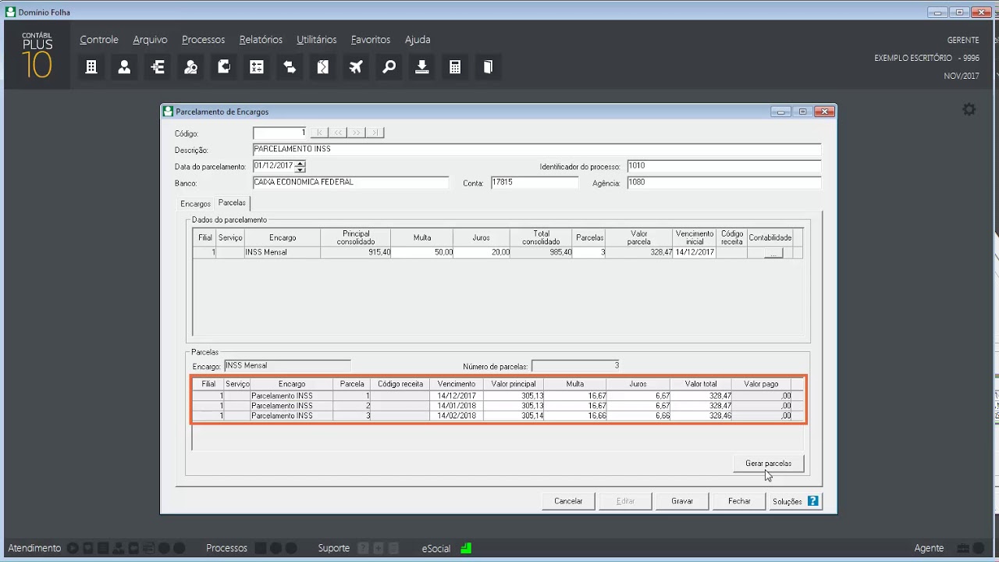
Task: Open the Favoritos menu
Action: [371, 39]
